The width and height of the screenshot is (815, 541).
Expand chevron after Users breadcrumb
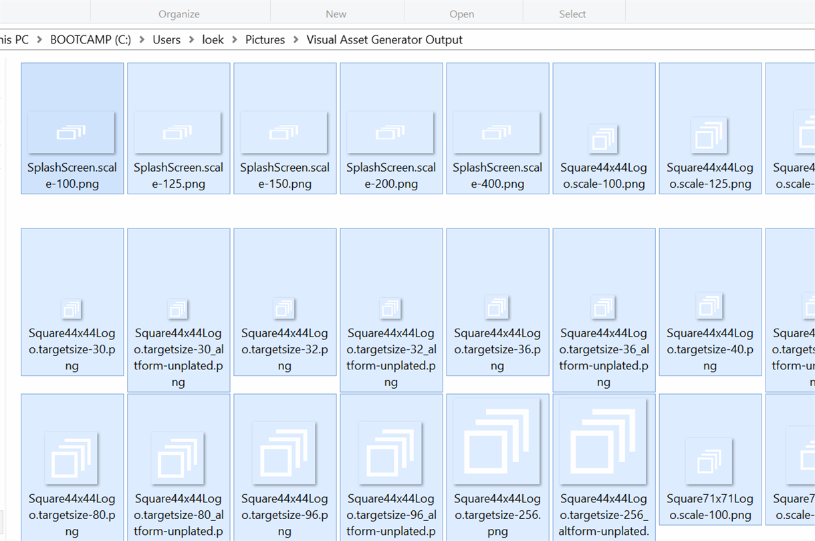click(x=191, y=40)
